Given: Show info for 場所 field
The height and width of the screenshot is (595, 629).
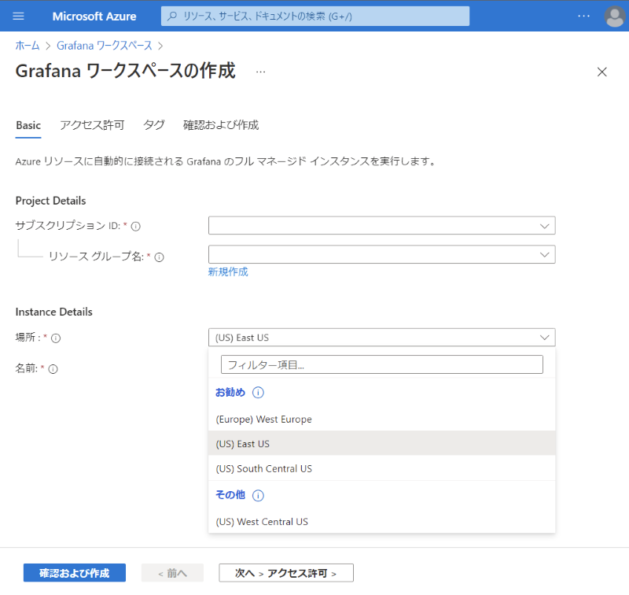Looking at the screenshot, I should (56, 338).
